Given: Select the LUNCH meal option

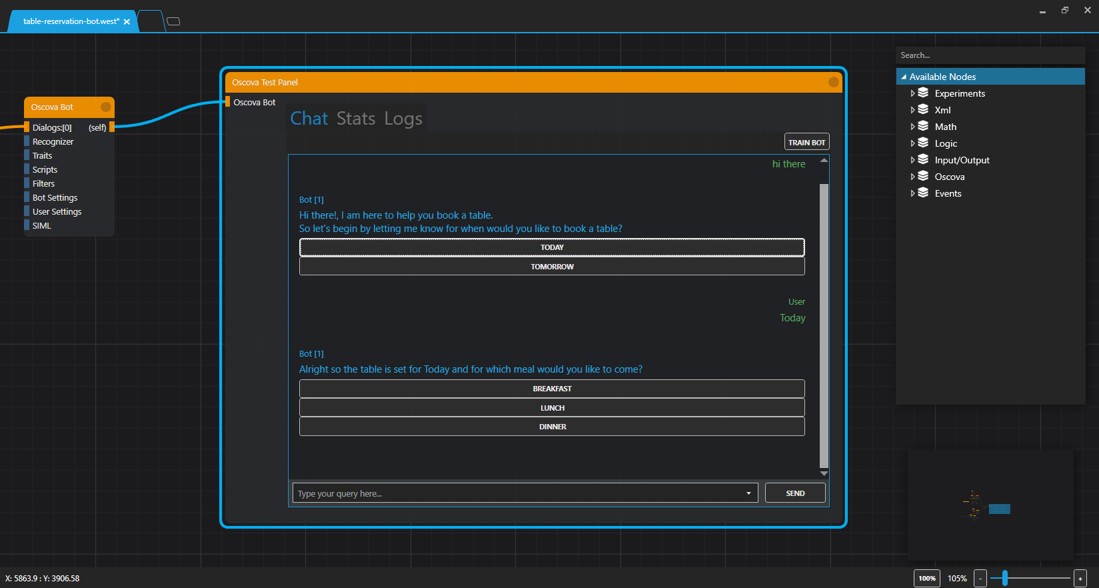Looking at the screenshot, I should (552, 408).
